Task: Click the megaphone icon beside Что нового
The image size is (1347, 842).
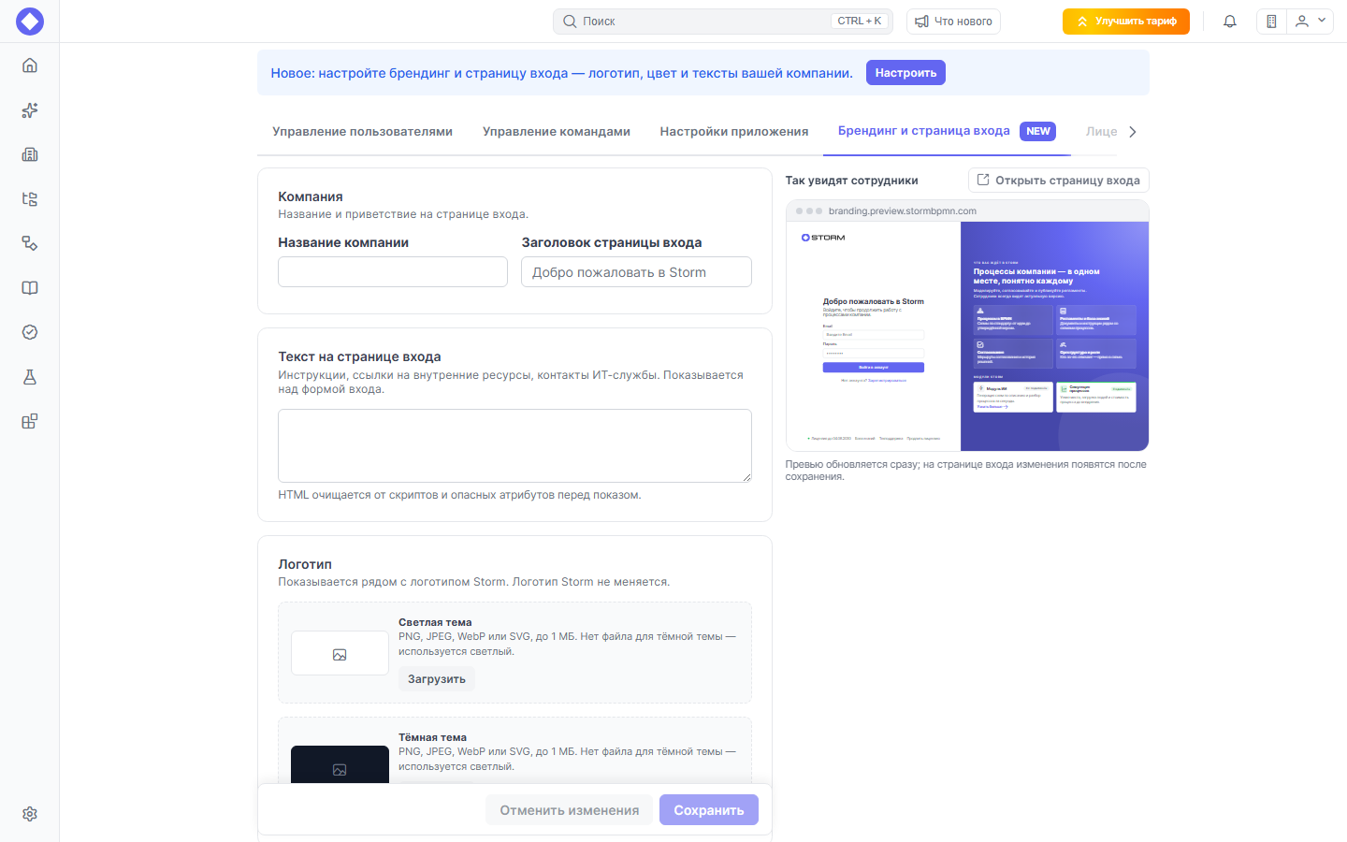Action: click(x=921, y=22)
